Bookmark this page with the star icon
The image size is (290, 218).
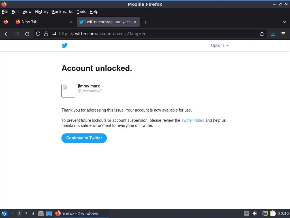pos(262,34)
